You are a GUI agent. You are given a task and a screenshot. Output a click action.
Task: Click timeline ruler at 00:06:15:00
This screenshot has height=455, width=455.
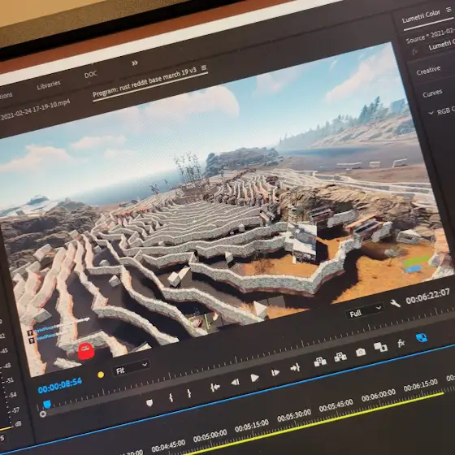click(421, 385)
